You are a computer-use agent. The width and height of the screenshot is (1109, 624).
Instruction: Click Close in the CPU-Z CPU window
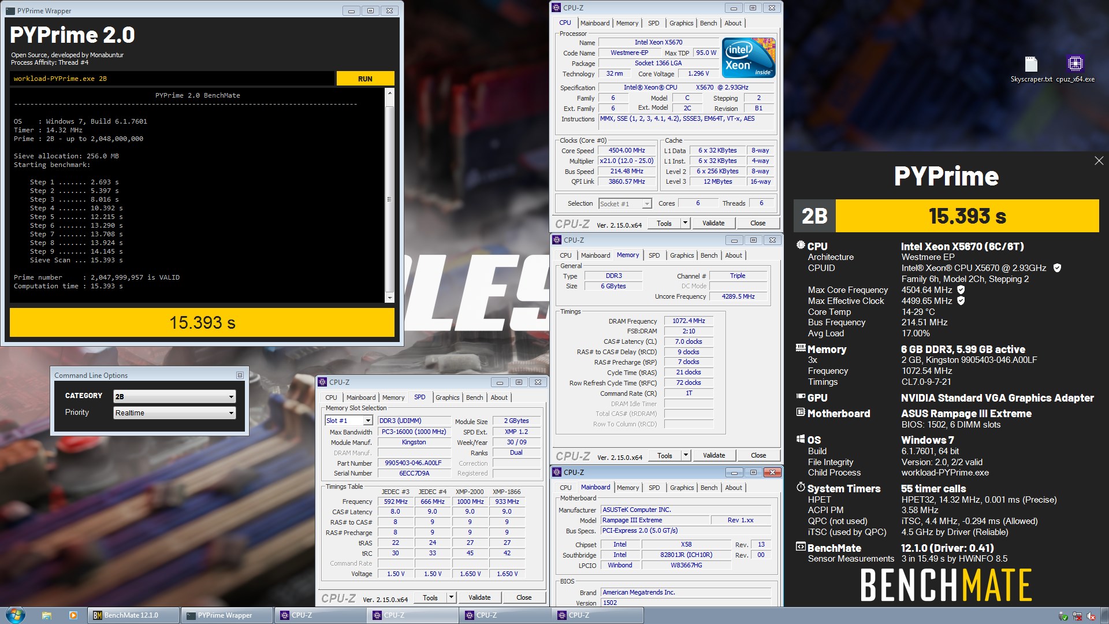[x=758, y=223]
